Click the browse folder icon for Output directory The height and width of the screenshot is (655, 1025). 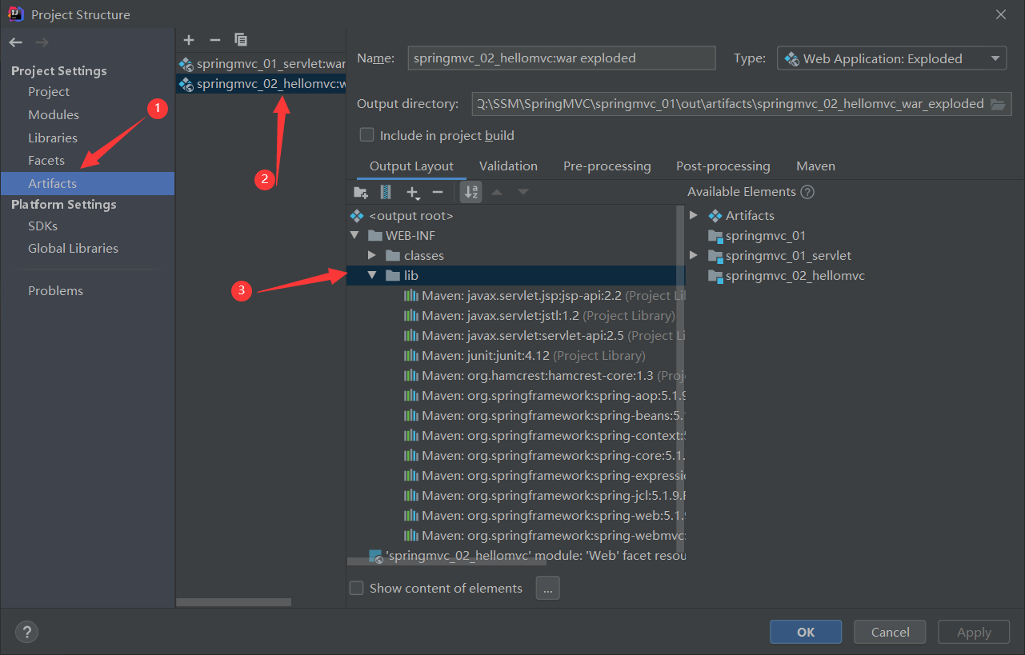pyautogui.click(x=997, y=104)
